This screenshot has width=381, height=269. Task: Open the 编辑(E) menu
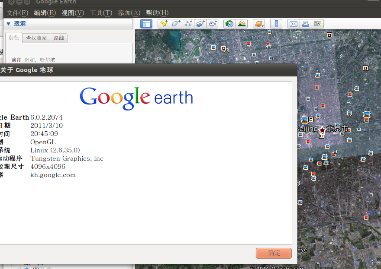45,13
